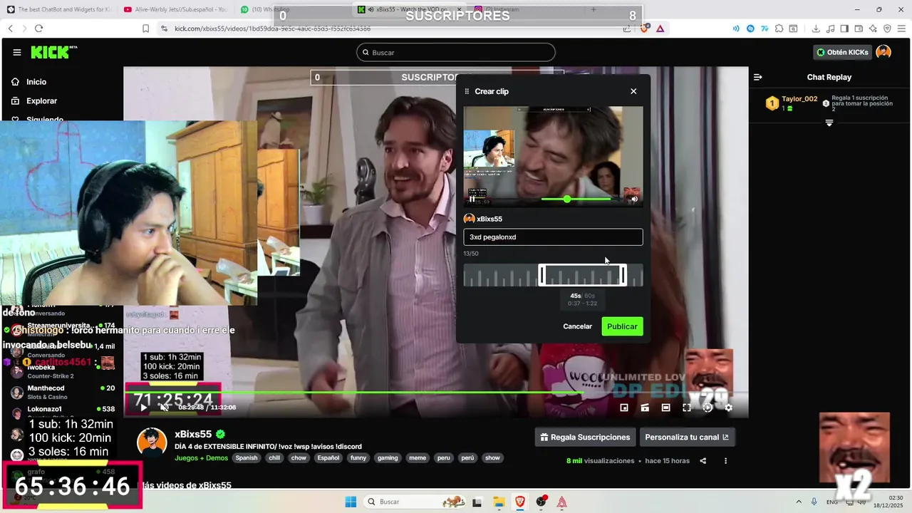Select the Spanish tag
Image resolution: width=912 pixels, height=513 pixels.
tap(247, 458)
